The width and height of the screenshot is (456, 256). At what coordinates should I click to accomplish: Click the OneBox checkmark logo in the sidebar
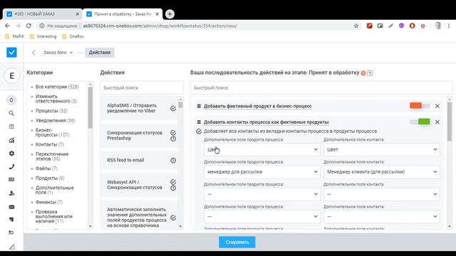click(11, 53)
